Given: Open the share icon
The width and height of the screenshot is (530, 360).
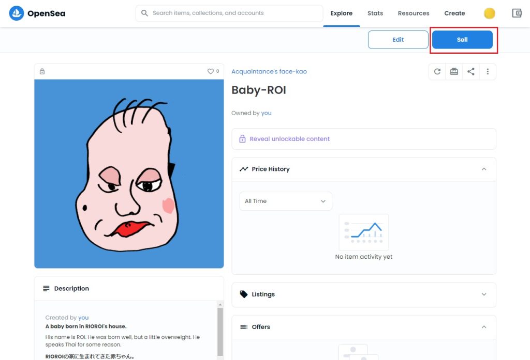Looking at the screenshot, I should tap(471, 71).
